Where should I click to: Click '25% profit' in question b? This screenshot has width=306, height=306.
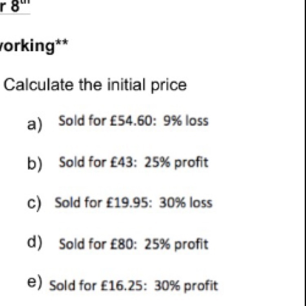[x=176, y=163]
